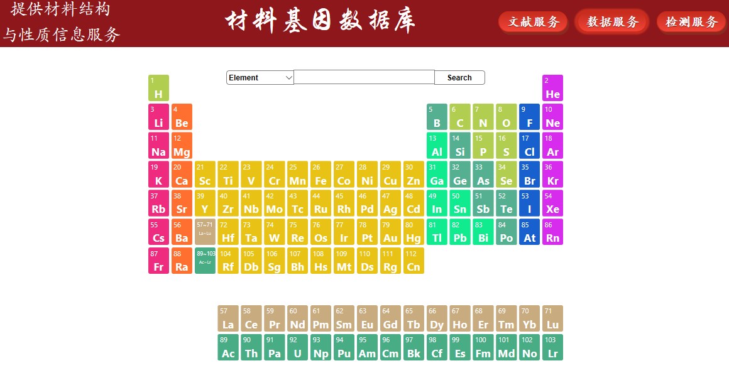The image size is (729, 368).
Task: Pick the Gold (Au) element tile
Action: 390,232
